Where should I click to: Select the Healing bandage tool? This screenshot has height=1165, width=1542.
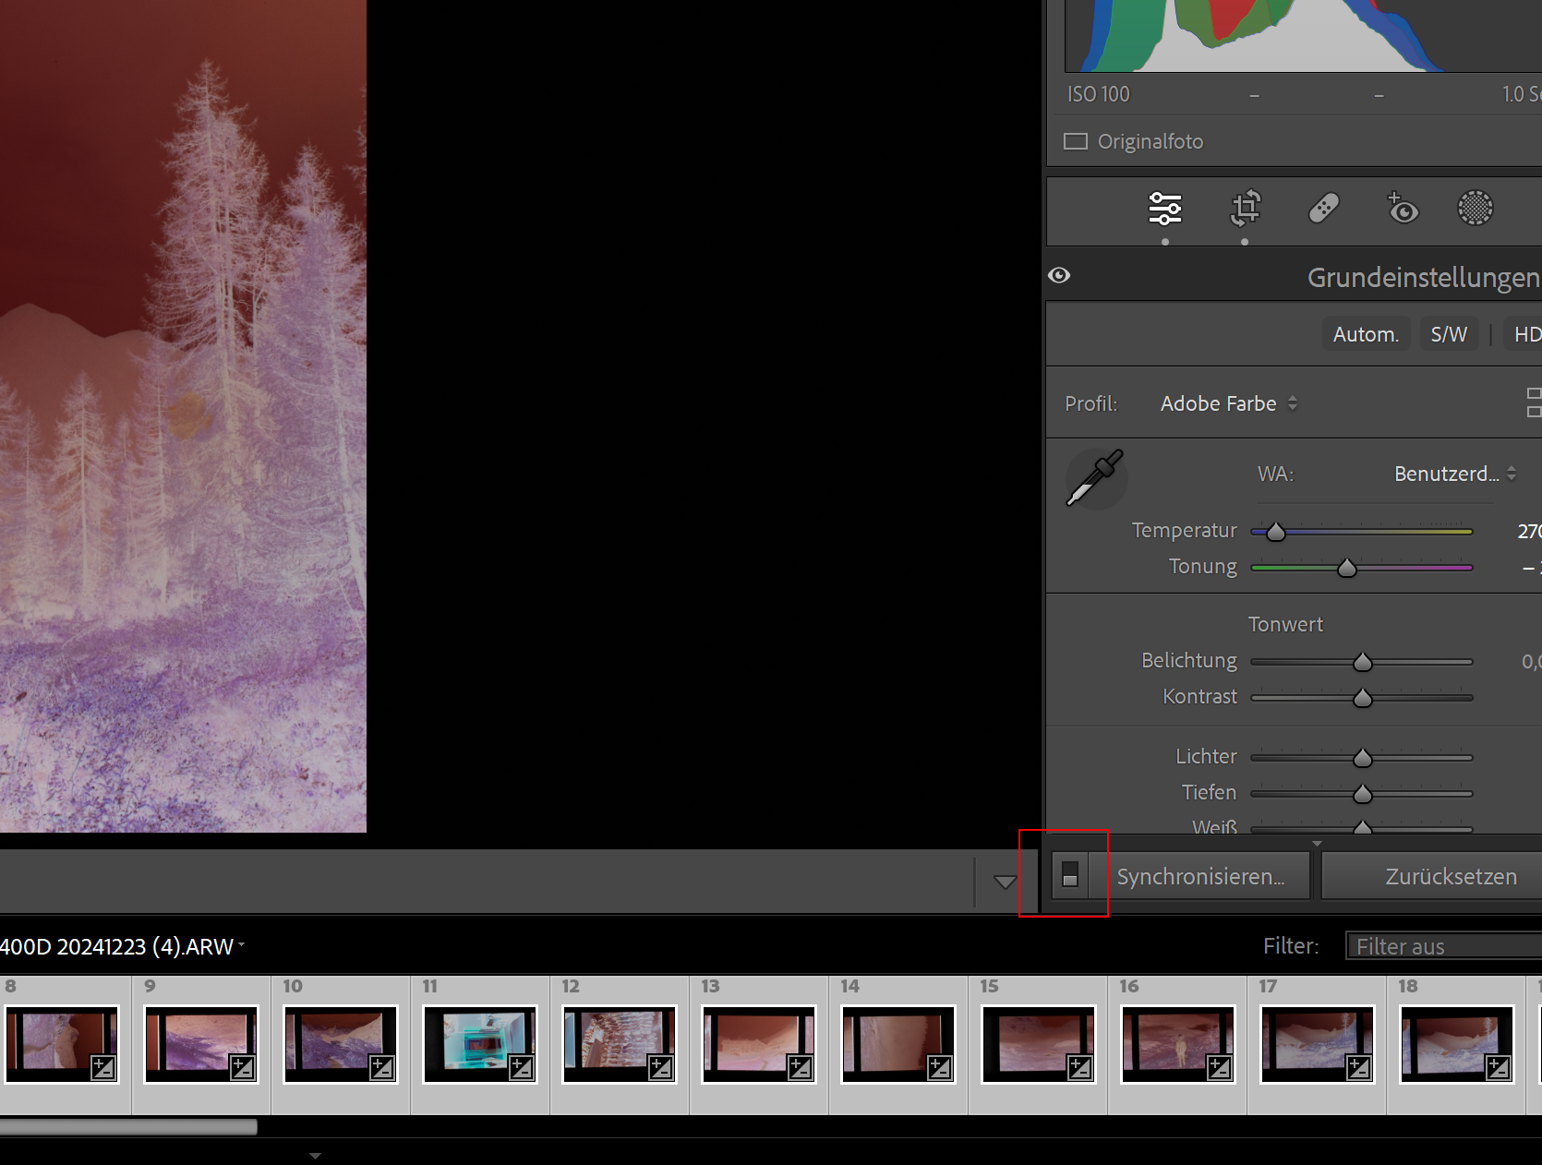pyautogui.click(x=1323, y=208)
